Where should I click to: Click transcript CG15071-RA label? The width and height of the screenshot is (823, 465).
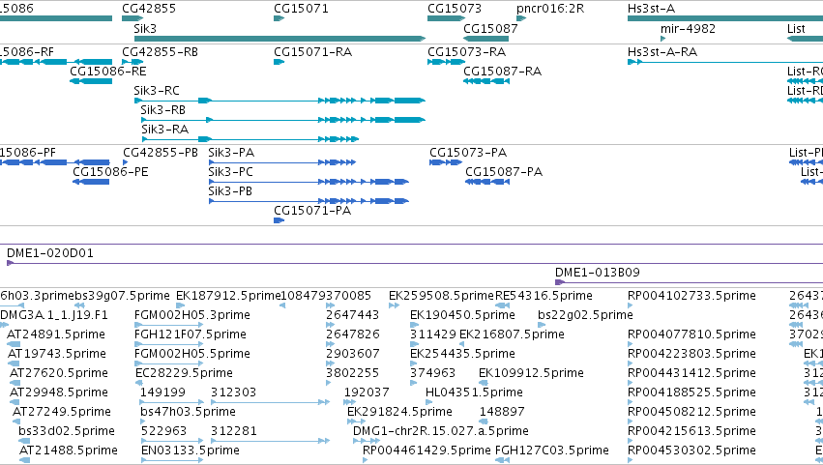[312, 52]
